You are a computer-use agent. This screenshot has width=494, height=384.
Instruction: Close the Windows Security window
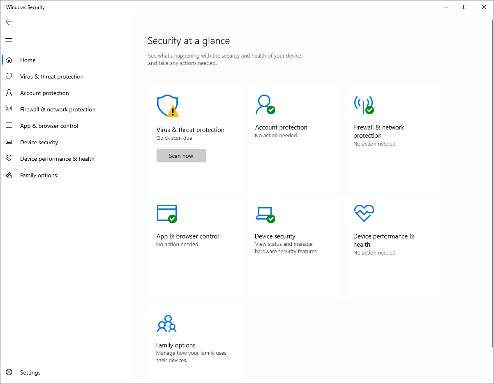pos(484,7)
